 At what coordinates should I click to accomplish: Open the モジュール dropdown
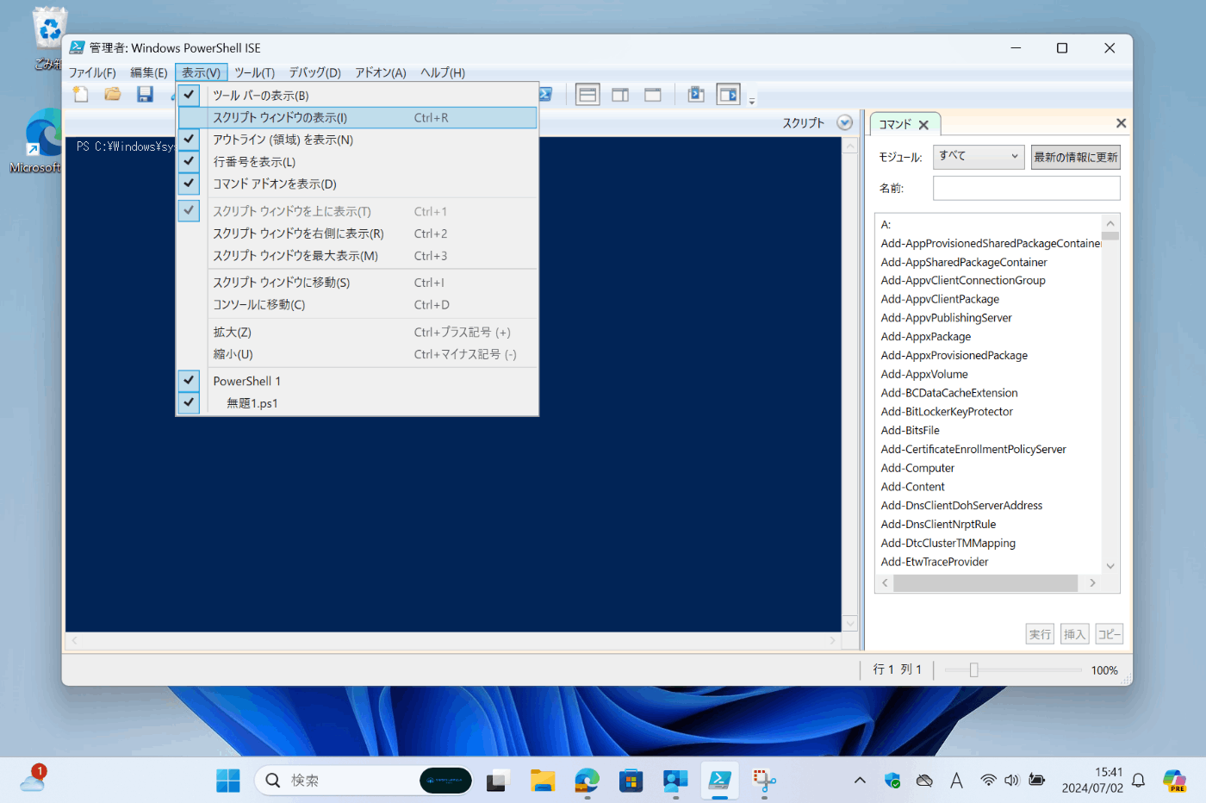[x=978, y=156]
